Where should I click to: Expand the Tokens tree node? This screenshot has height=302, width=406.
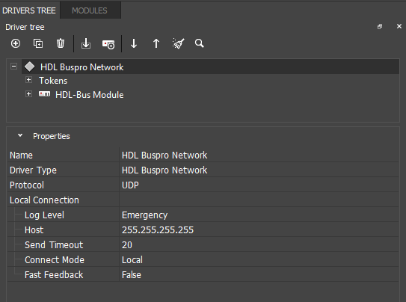pos(28,80)
